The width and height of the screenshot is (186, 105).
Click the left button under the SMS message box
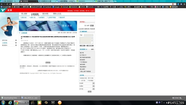point(83,45)
